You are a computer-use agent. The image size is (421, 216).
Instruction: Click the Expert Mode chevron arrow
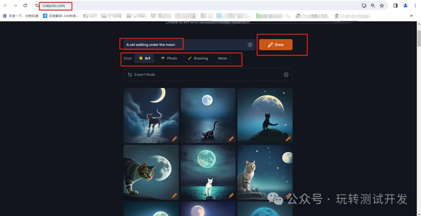[286, 75]
